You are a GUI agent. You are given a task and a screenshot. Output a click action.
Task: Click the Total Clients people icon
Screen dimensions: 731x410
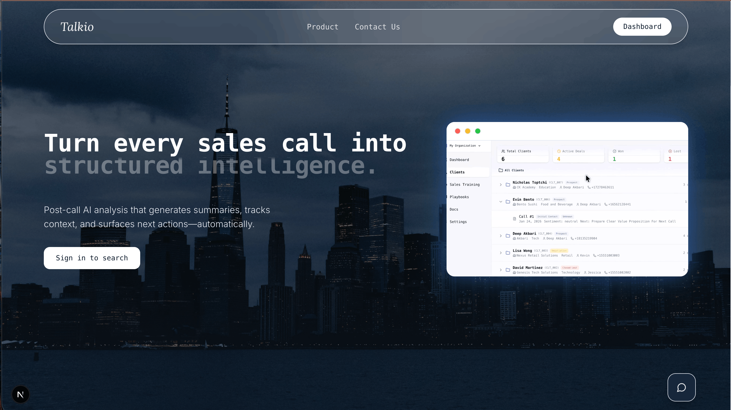(503, 151)
